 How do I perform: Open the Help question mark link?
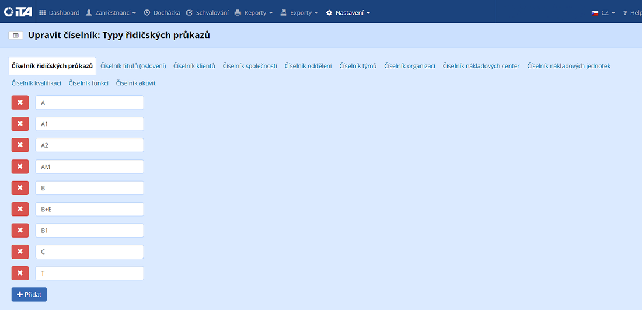(631, 13)
